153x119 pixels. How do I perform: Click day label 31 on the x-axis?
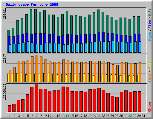(x=143, y=116)
